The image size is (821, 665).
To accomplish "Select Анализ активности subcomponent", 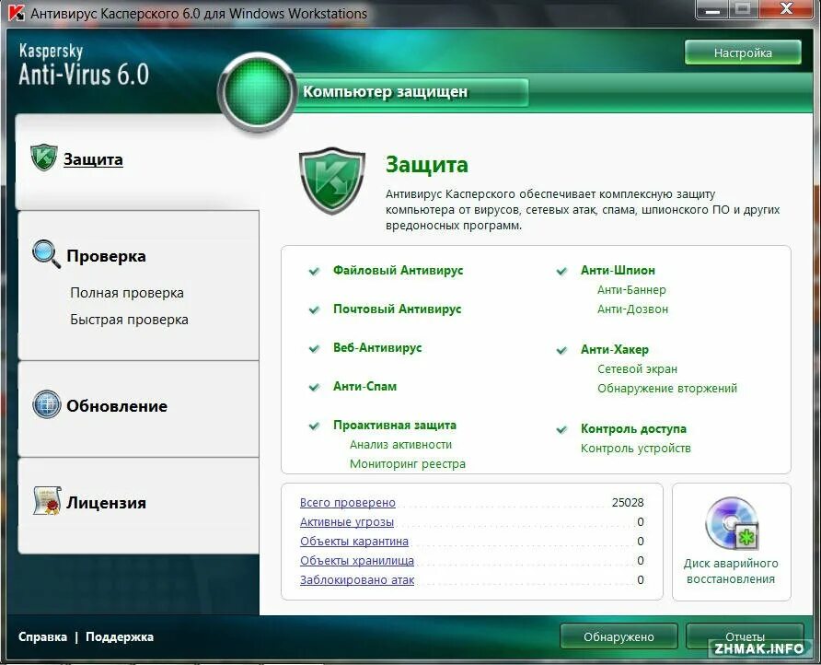I will pos(400,444).
